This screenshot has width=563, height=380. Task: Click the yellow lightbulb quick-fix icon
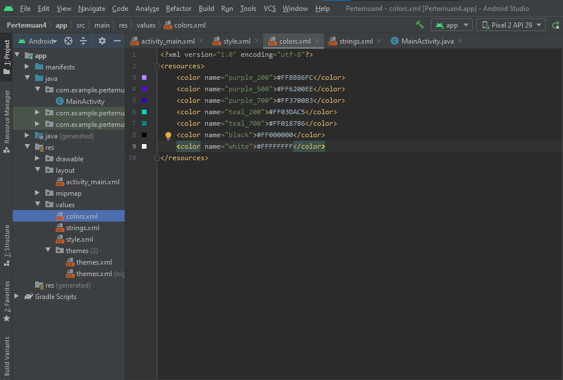[168, 135]
